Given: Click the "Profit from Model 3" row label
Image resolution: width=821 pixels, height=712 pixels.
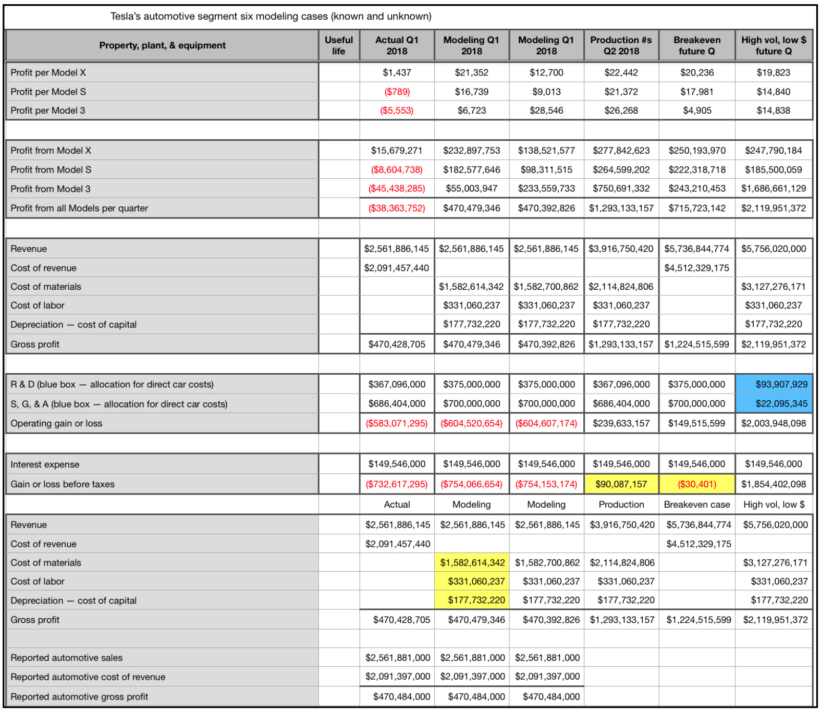Looking at the screenshot, I should coord(162,189).
